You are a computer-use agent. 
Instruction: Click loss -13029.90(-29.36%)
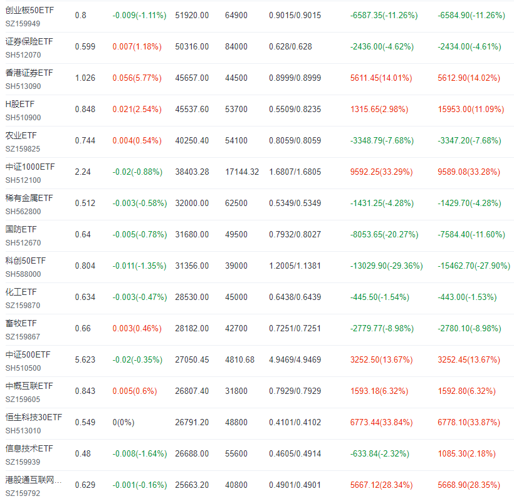(x=387, y=266)
